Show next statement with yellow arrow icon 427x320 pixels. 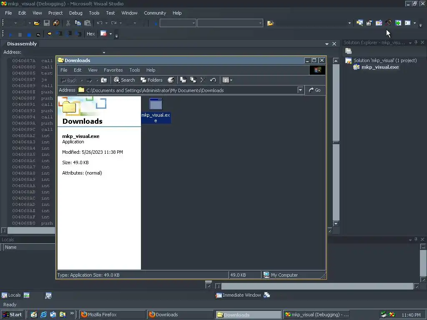click(49, 34)
